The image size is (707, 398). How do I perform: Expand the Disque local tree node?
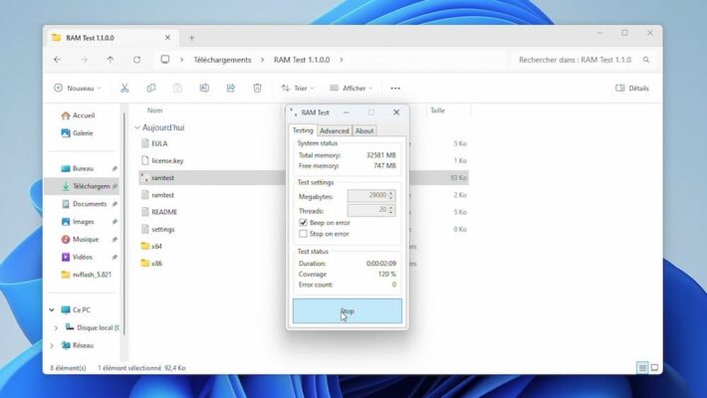click(x=56, y=327)
